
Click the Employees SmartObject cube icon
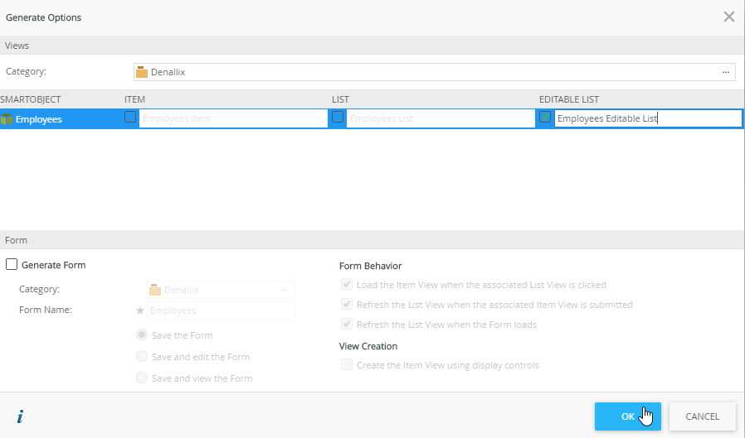[x=7, y=119]
